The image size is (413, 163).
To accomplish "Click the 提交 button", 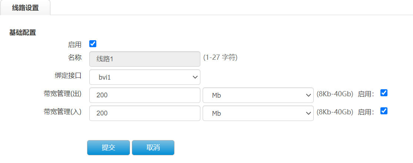I will [x=109, y=148].
